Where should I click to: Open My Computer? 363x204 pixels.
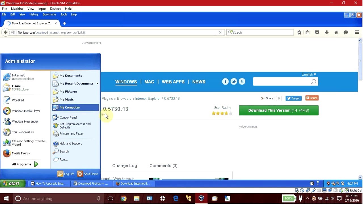tap(75, 107)
